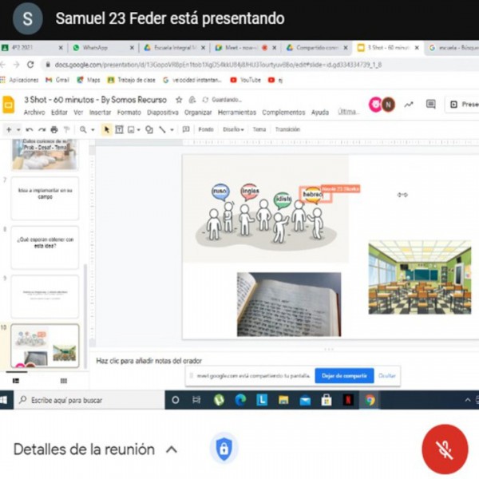This screenshot has width=479, height=479.
Task: Open the Archivo menu
Action: [x=34, y=113]
